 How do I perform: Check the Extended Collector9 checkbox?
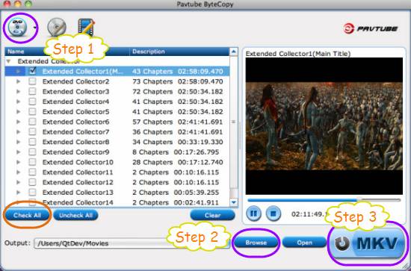click(x=32, y=152)
